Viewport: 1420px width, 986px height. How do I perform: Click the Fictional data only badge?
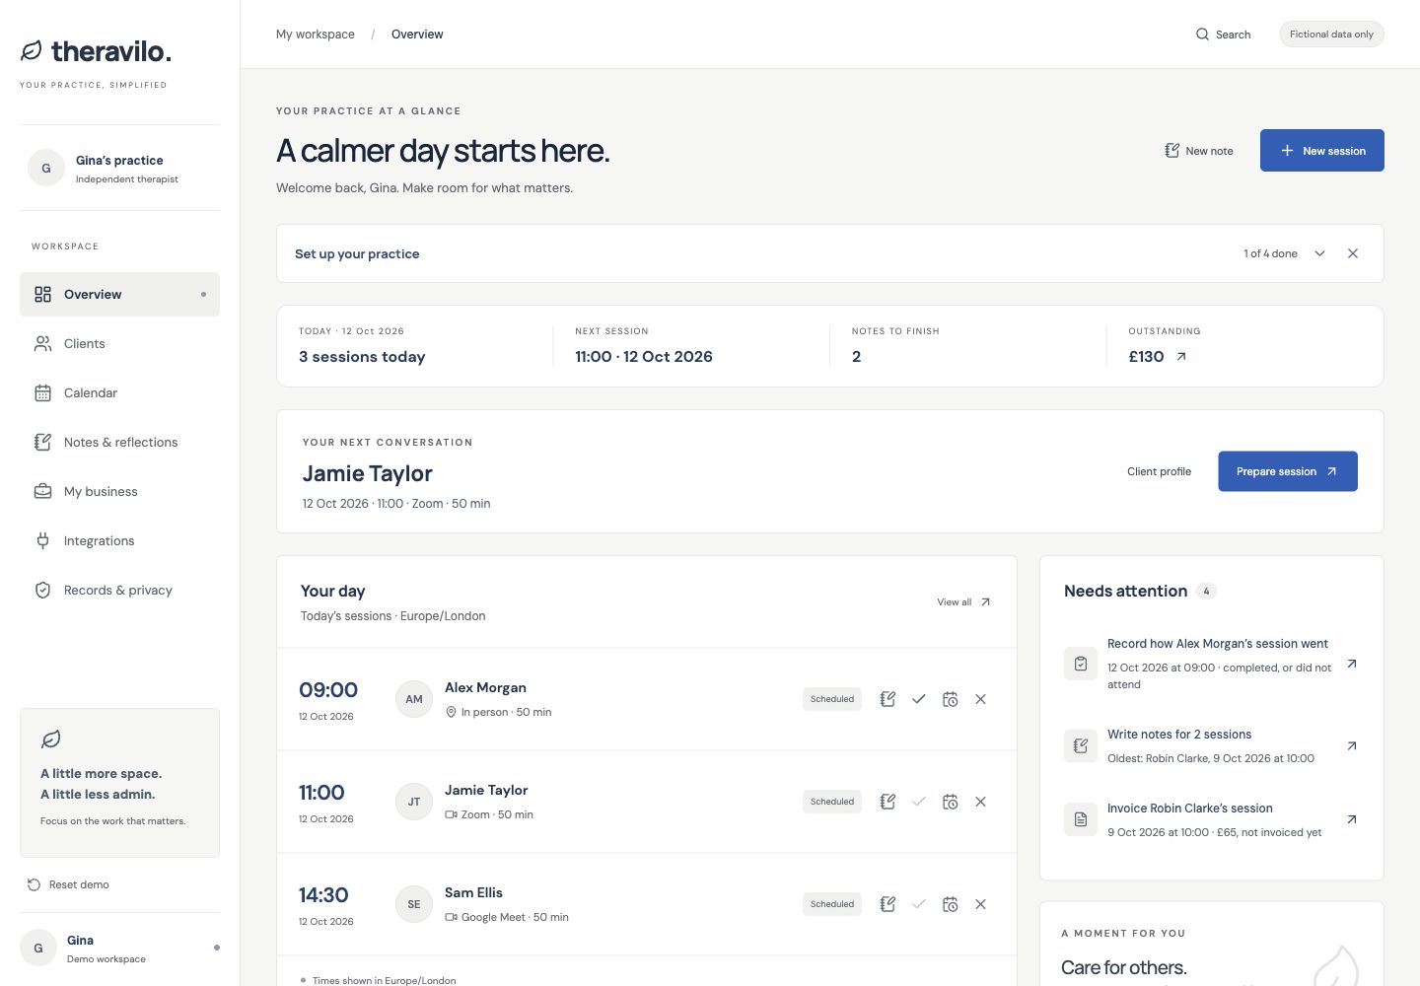[1331, 35]
